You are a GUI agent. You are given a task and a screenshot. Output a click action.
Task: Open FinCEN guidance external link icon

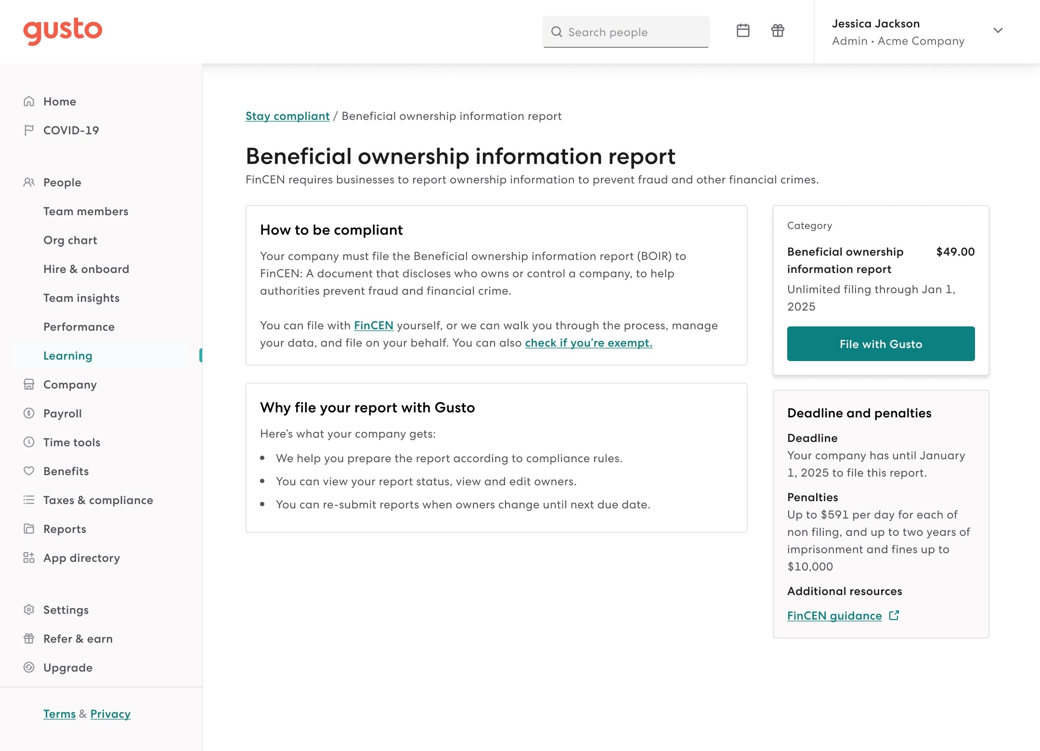894,616
